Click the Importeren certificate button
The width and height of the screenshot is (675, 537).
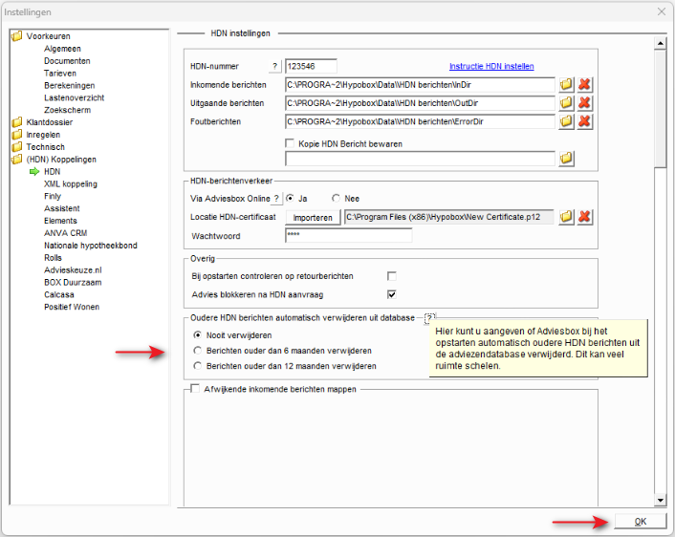pyautogui.click(x=313, y=217)
